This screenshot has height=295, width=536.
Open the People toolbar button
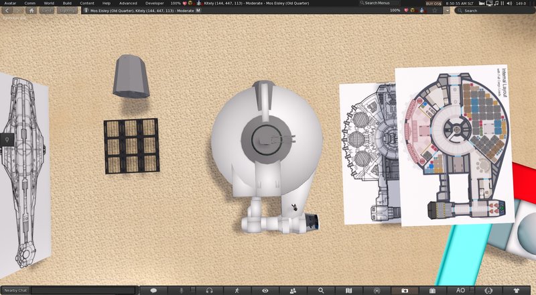tap(293, 290)
